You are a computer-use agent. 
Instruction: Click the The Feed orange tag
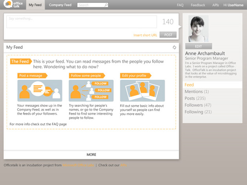point(21,61)
